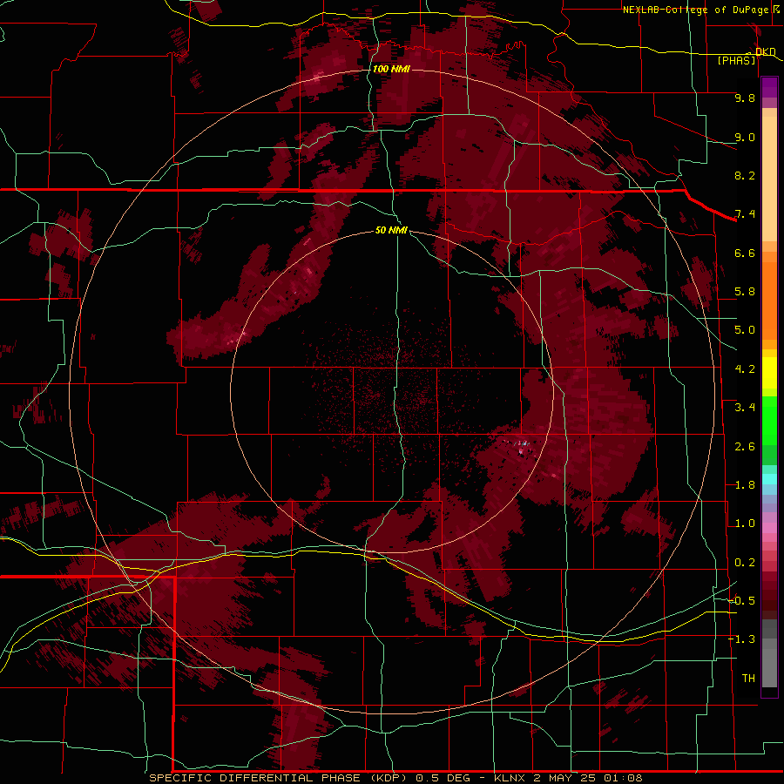784x784 pixels.
Task: Click the peach segment near 8.2 on scale
Action: click(x=769, y=178)
